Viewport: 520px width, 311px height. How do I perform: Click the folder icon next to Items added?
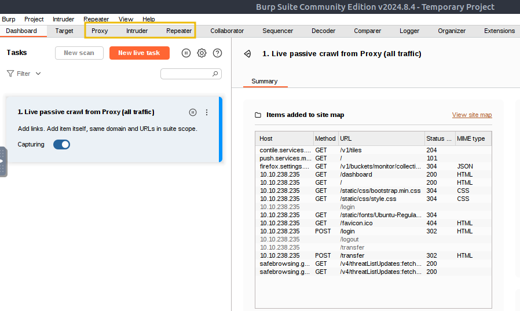pyautogui.click(x=258, y=115)
